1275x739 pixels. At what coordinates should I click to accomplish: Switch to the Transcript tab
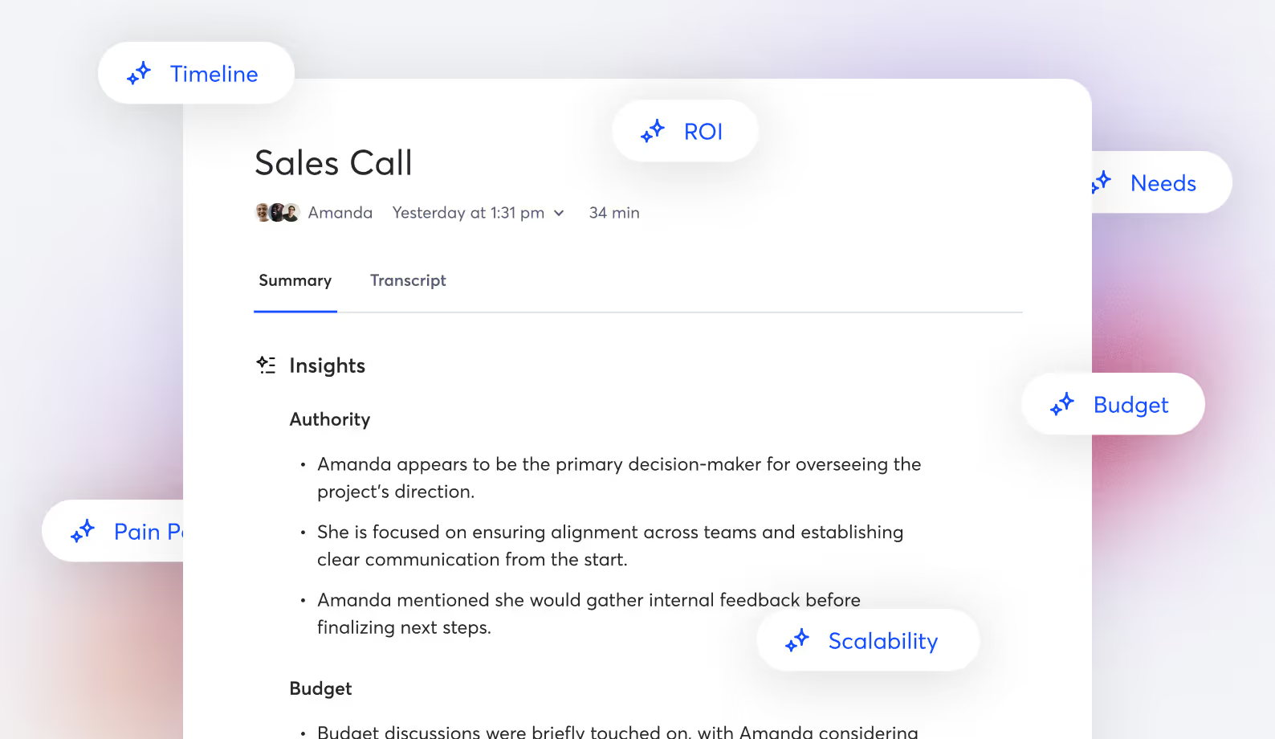click(x=408, y=280)
